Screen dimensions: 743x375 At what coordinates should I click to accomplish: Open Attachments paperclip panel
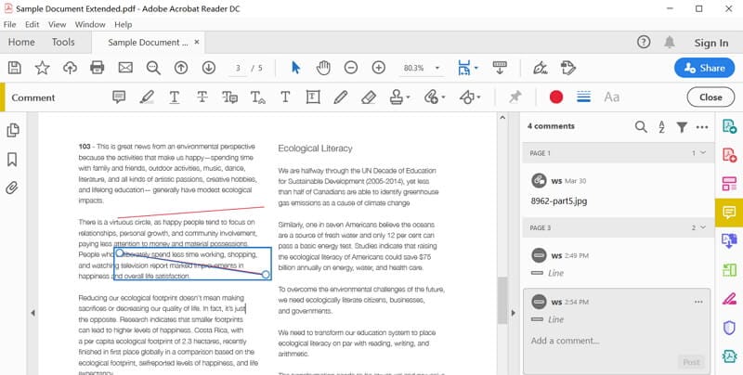click(12, 187)
